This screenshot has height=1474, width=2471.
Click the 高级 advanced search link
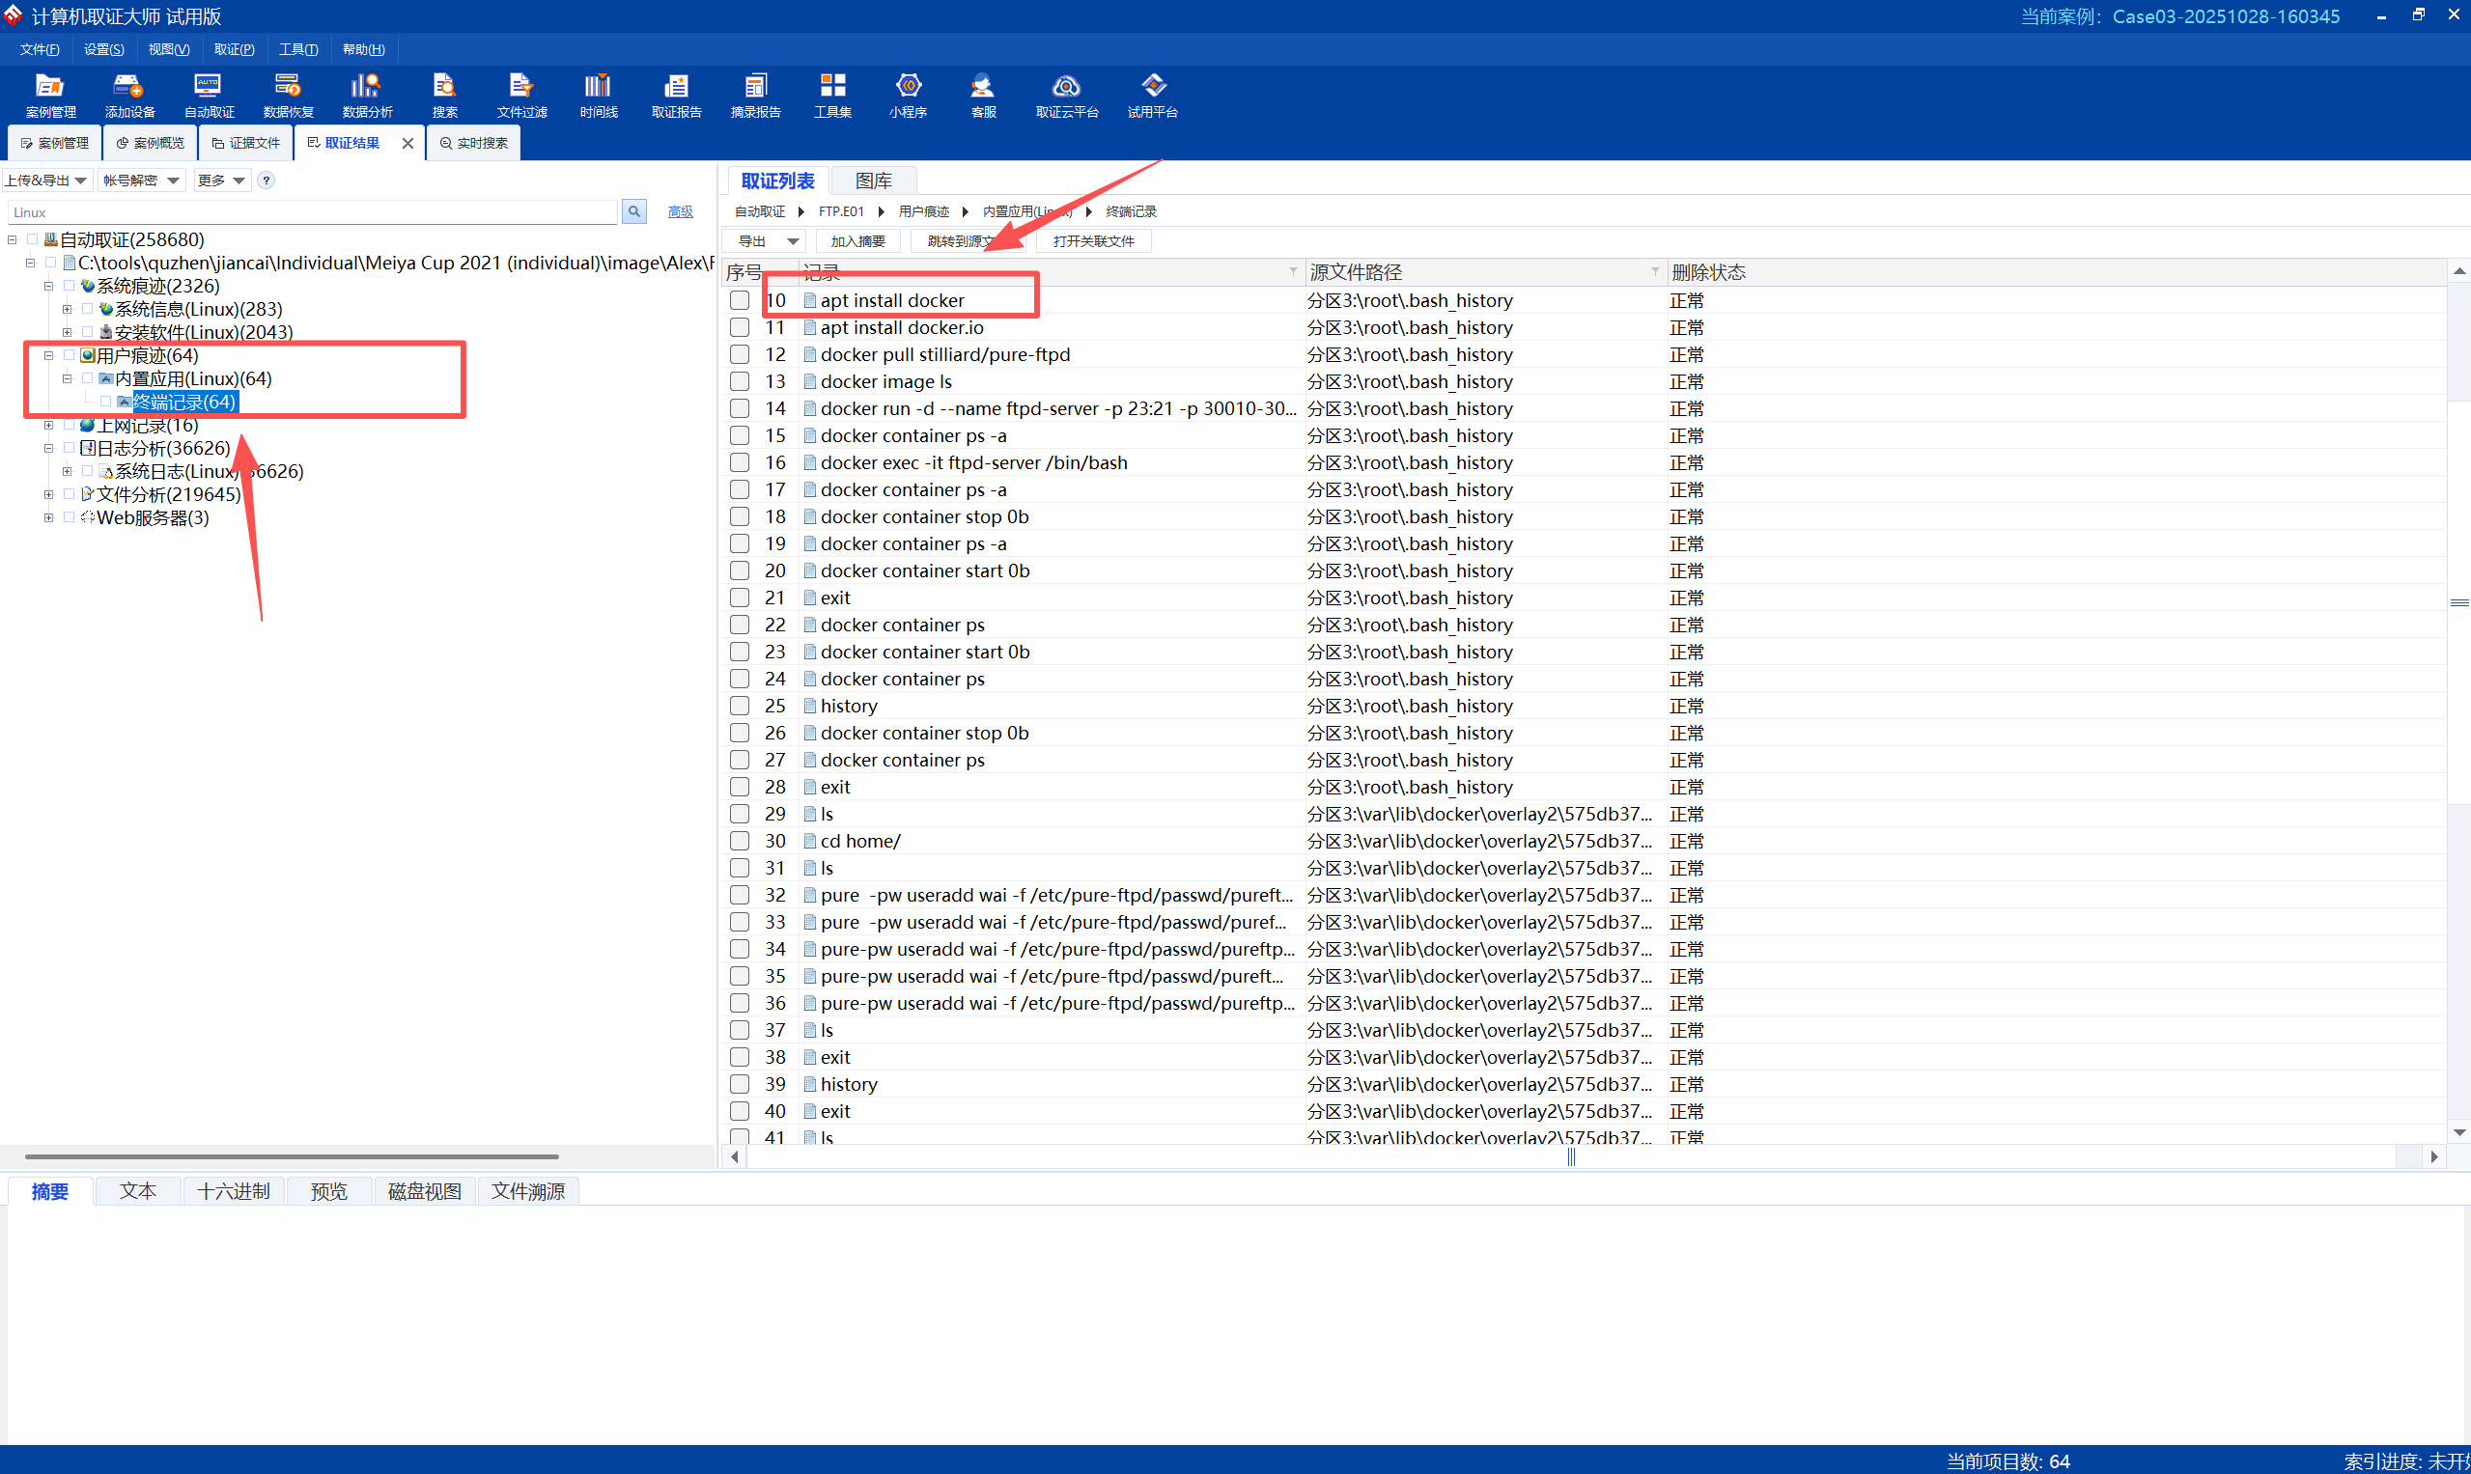(680, 211)
